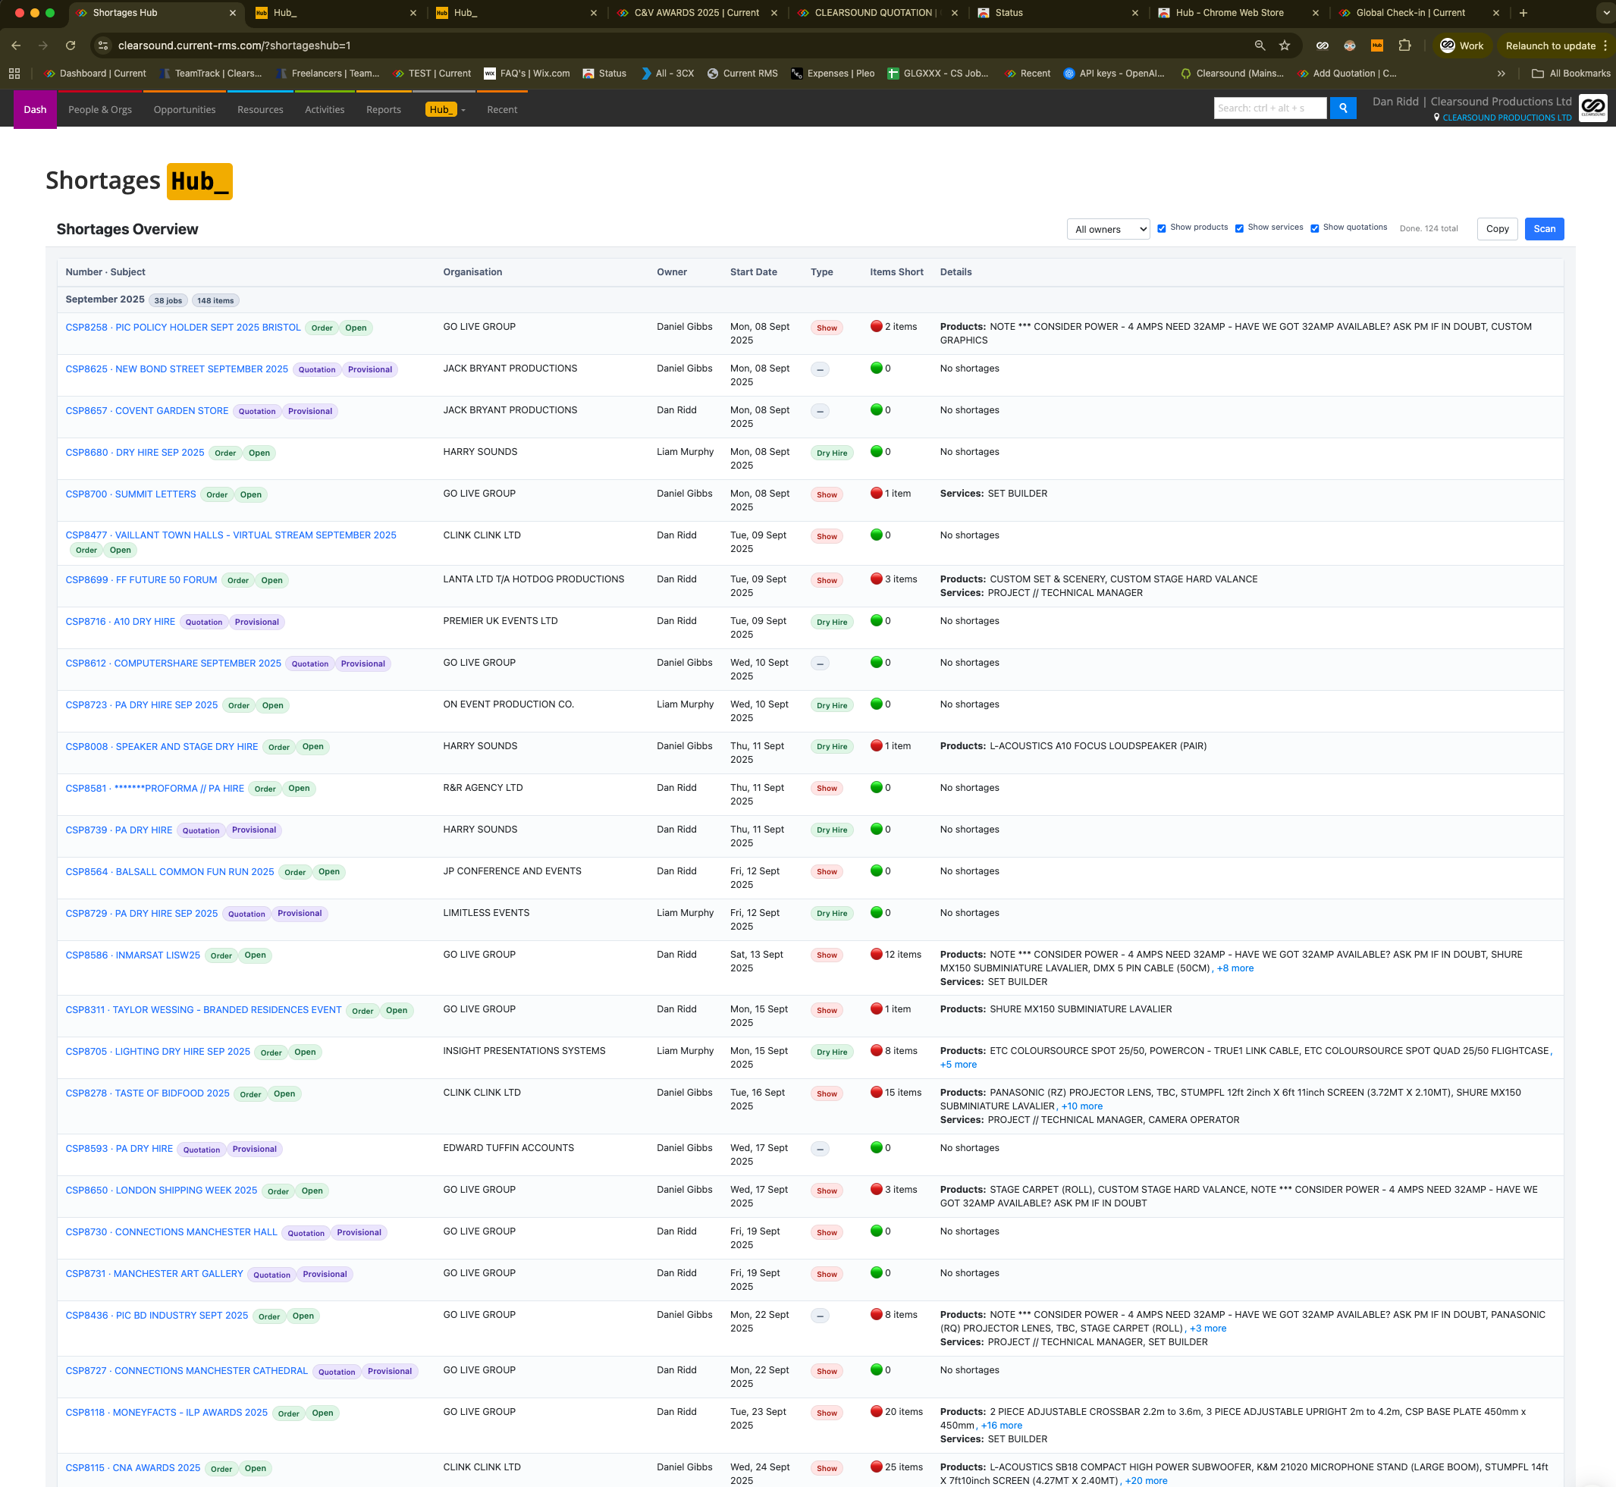Open the Opportunities navigation menu
Screen dimensions: 1616x1487
[184, 109]
